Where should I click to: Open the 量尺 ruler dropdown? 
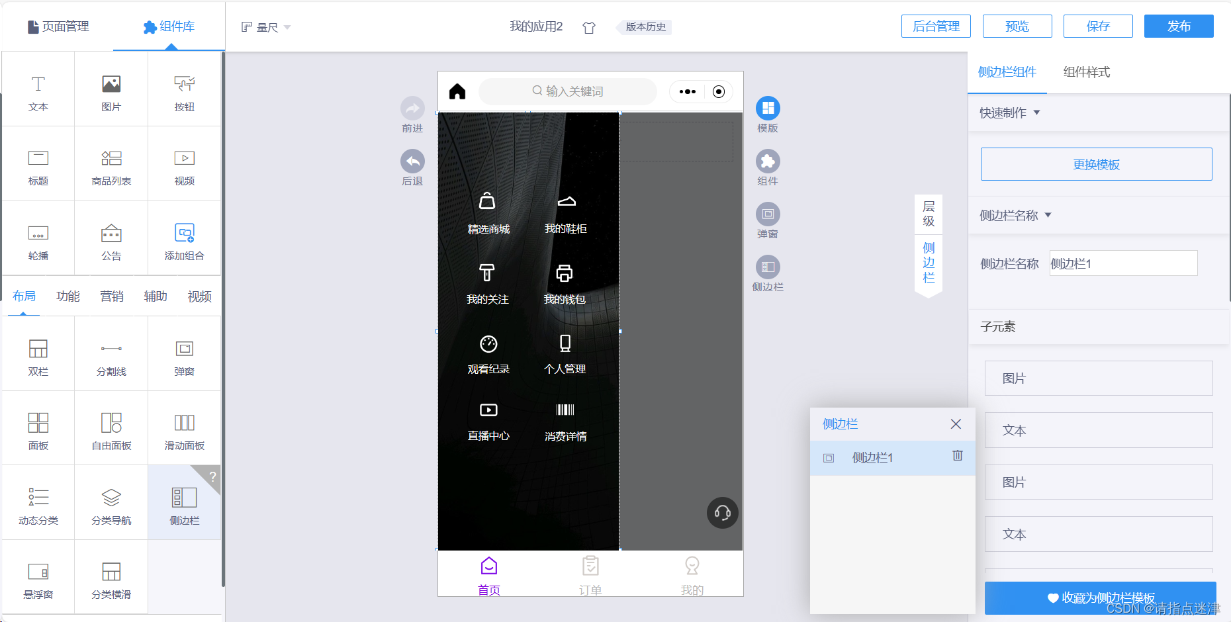(266, 27)
